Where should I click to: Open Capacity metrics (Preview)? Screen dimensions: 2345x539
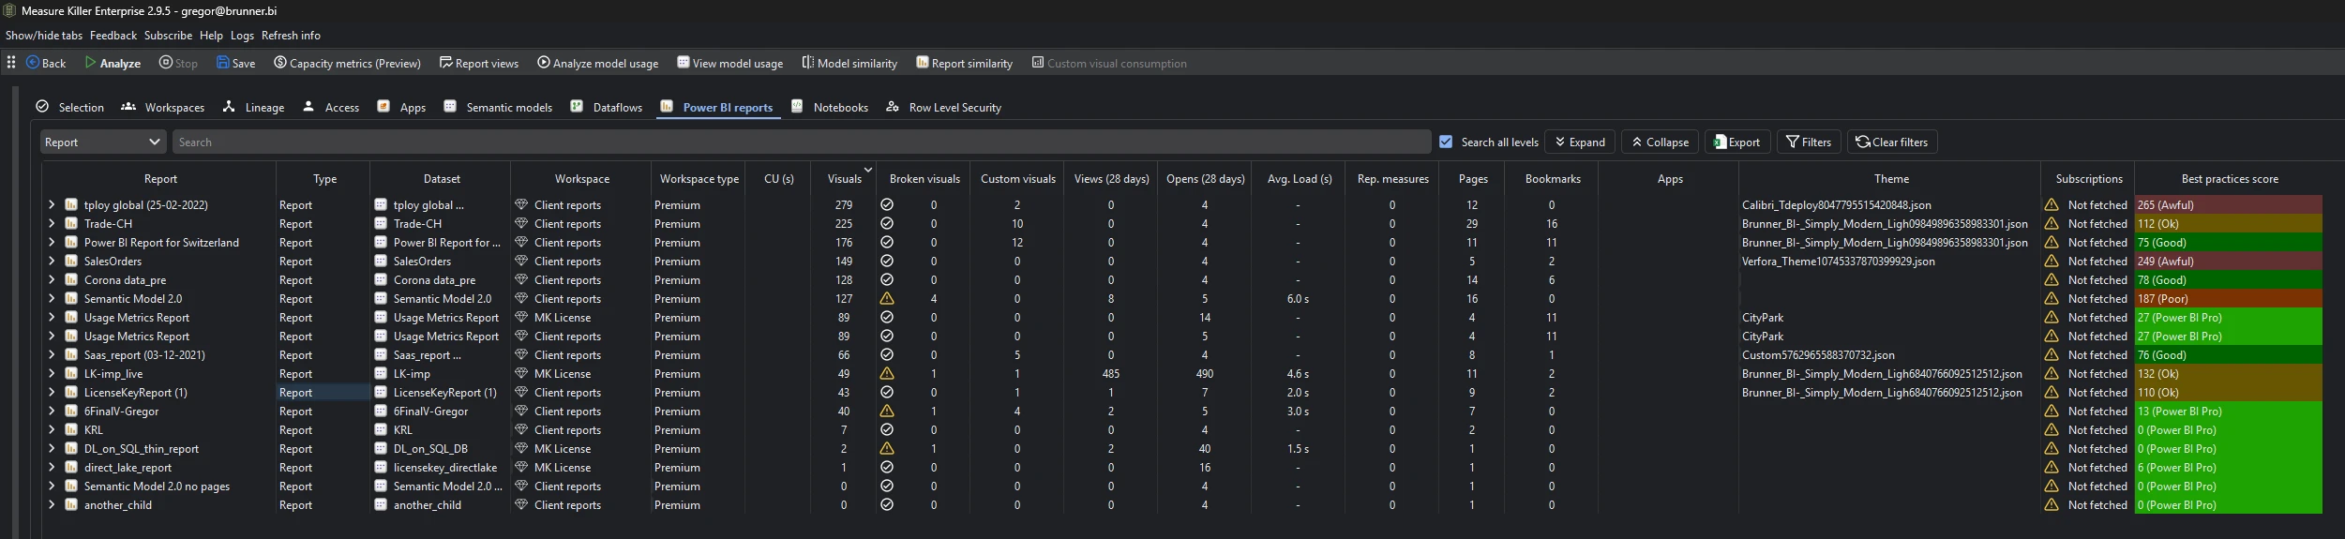click(347, 63)
